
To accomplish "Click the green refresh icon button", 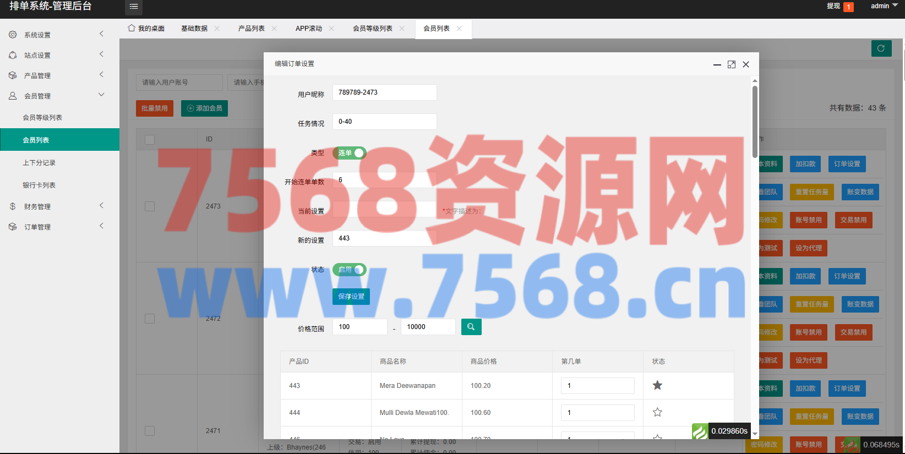I will 881,48.
